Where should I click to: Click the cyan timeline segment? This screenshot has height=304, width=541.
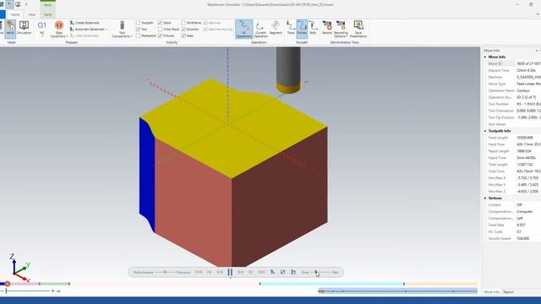point(332,284)
